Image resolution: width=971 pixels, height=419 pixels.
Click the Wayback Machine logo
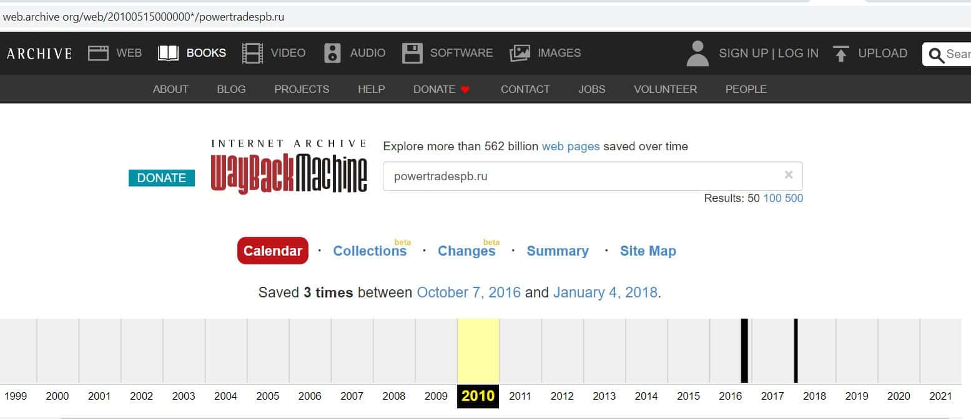click(289, 175)
